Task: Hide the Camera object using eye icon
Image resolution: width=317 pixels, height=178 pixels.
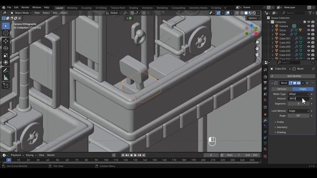Action: coord(309,26)
